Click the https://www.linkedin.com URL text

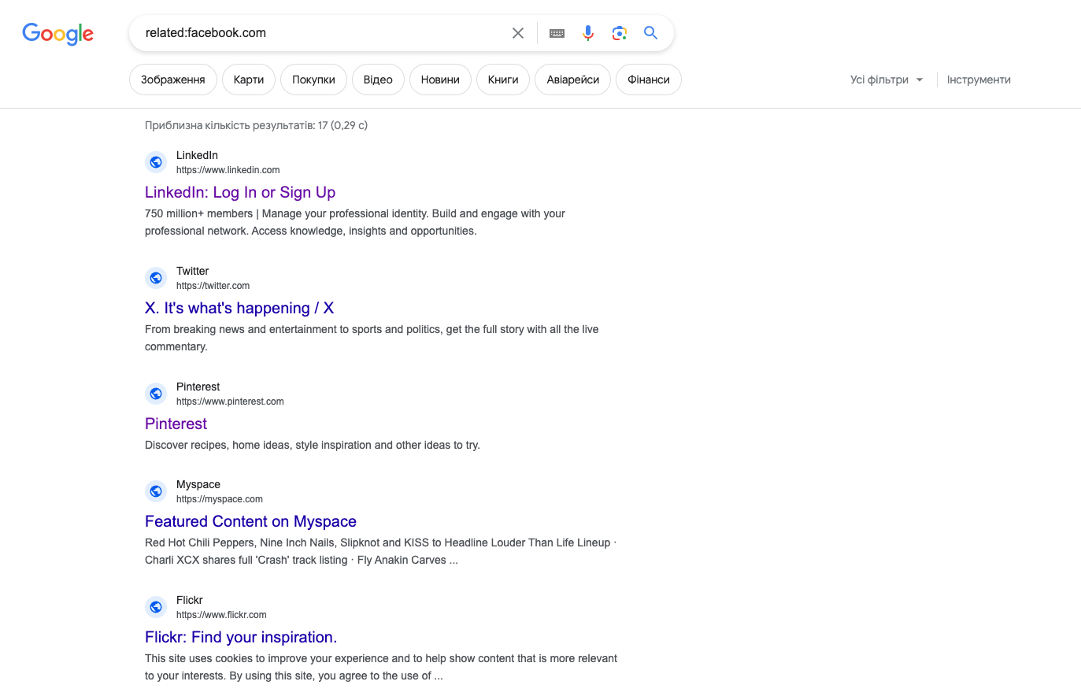point(228,170)
